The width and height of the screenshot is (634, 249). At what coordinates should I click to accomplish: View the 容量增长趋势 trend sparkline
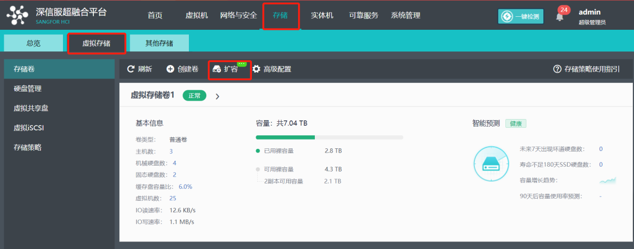tap(607, 180)
